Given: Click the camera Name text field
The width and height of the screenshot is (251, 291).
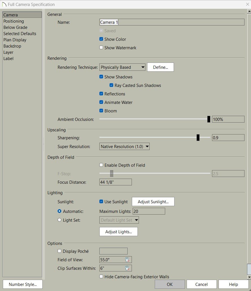Looking at the screenshot, I should 172,22.
